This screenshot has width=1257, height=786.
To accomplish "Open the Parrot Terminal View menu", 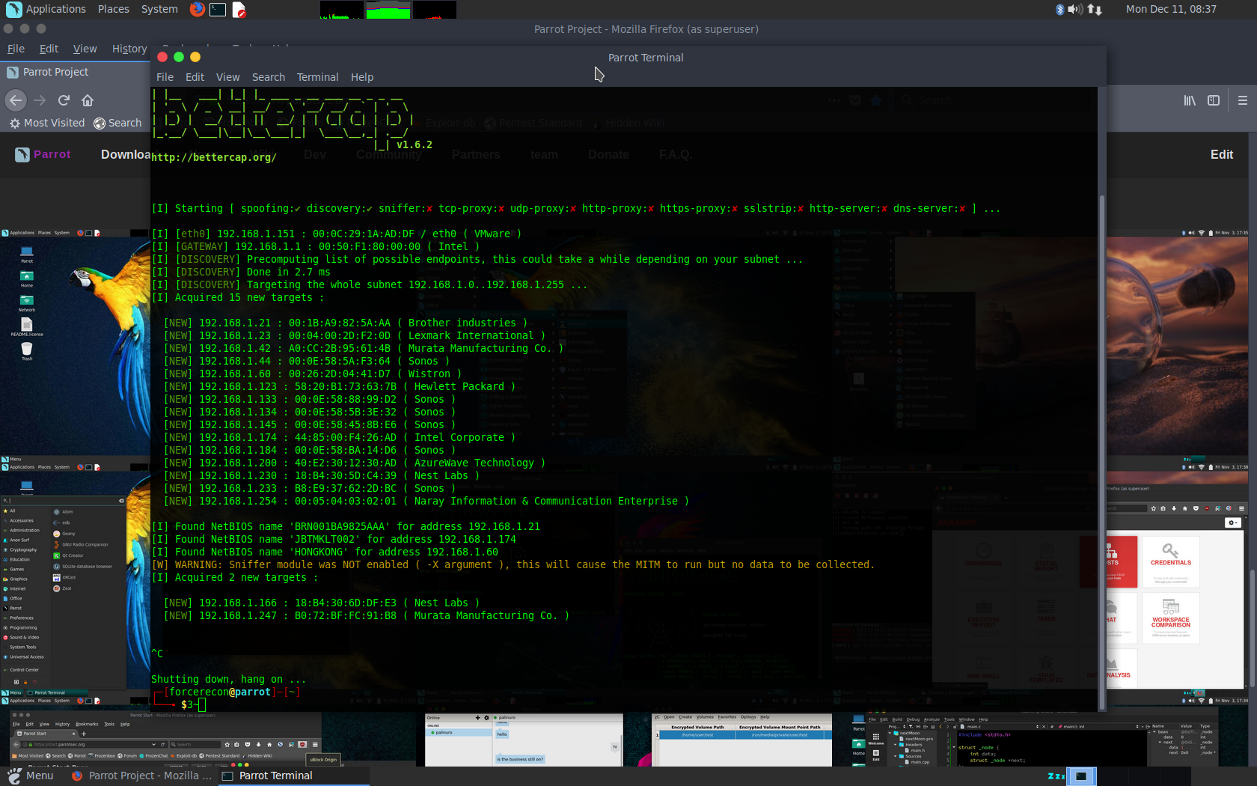I will coord(227,77).
